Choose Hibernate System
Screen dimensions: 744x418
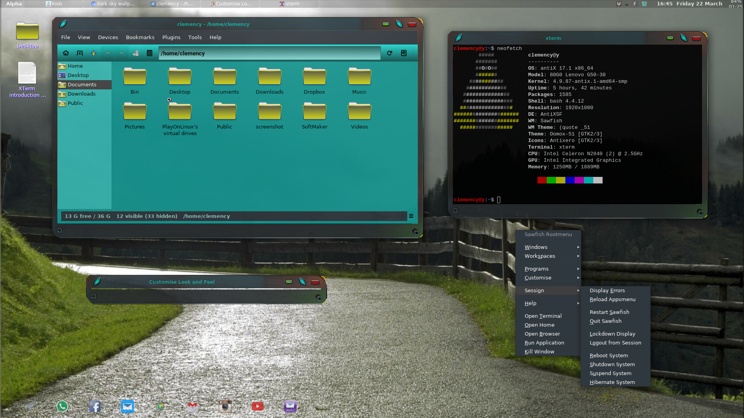[615, 382]
